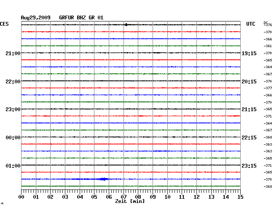Select the 21:00 local time label
Viewport: 274px width, 208px height.
(13, 53)
